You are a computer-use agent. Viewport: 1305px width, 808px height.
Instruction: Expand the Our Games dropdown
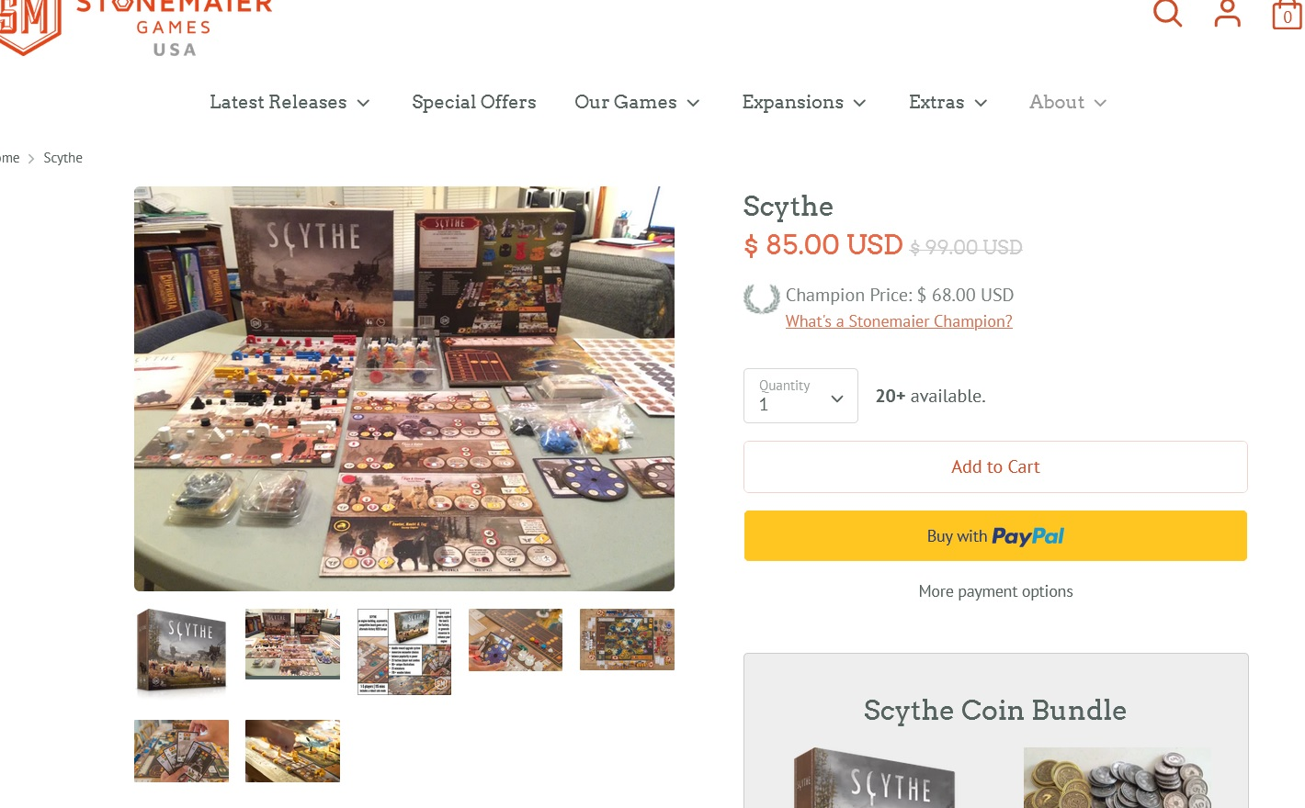637,102
